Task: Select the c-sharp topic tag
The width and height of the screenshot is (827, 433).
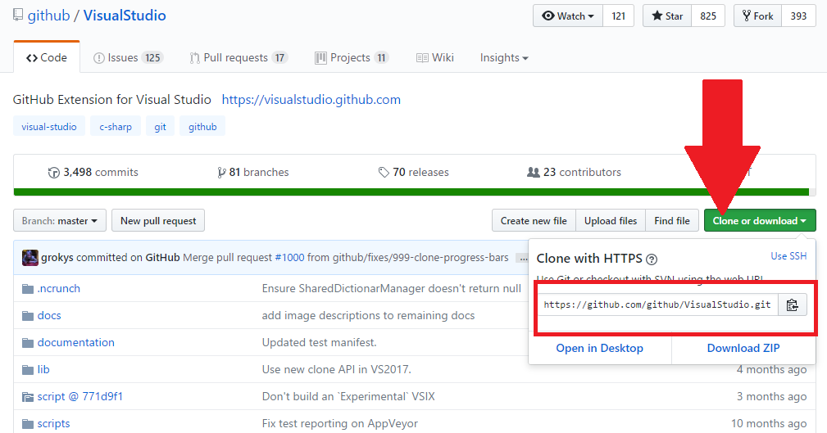Action: coord(116,126)
